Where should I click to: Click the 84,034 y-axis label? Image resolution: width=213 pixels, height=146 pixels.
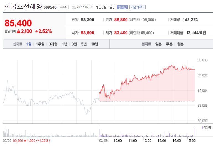(202, 90)
